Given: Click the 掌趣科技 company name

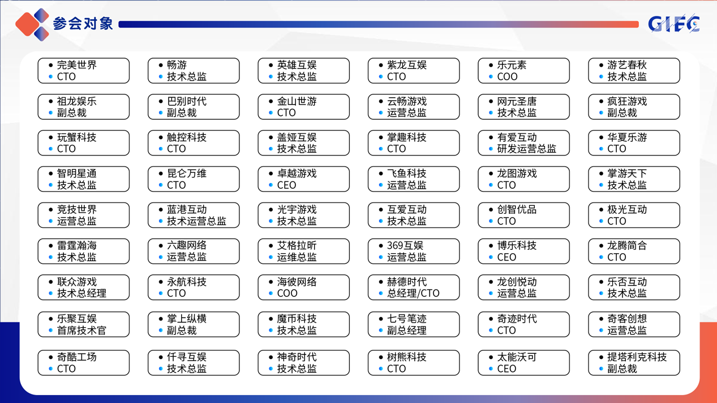Looking at the screenshot, I should (x=407, y=137).
